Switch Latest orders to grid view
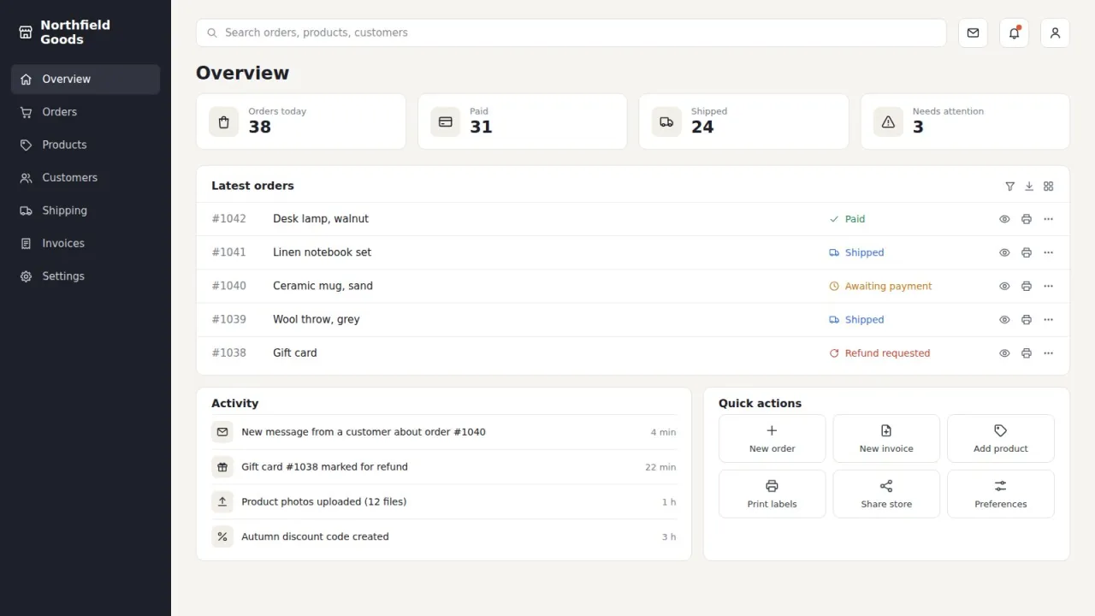The height and width of the screenshot is (616, 1095). point(1049,186)
